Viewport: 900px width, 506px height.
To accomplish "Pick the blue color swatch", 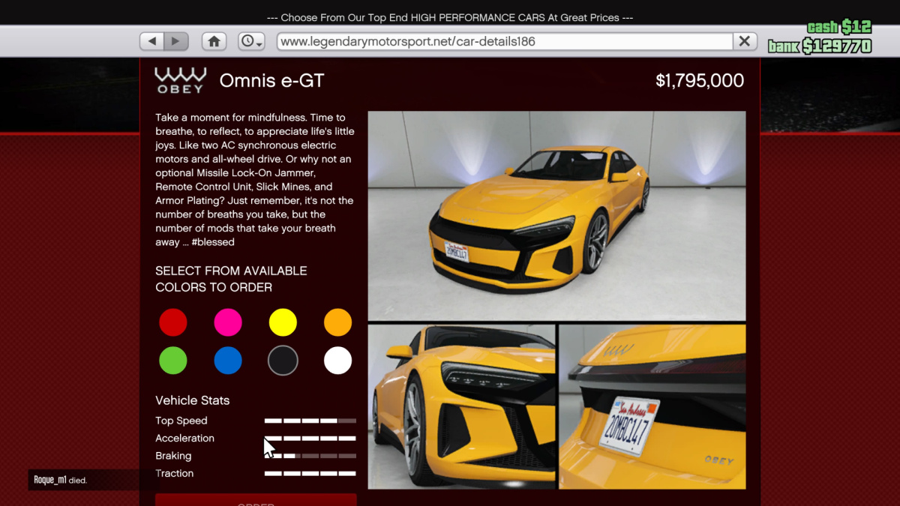I will (x=228, y=361).
